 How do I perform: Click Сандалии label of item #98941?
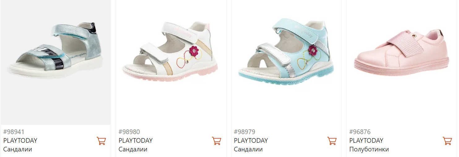click(x=18, y=150)
